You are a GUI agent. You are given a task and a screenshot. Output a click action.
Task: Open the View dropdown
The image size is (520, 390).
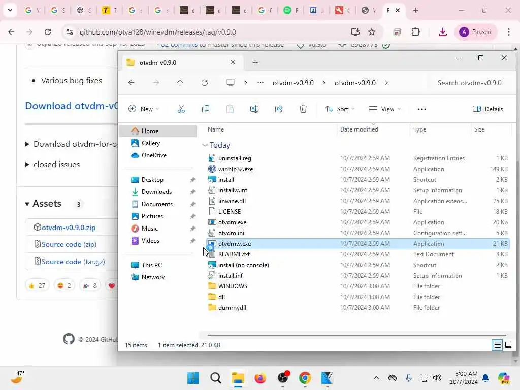(385, 109)
